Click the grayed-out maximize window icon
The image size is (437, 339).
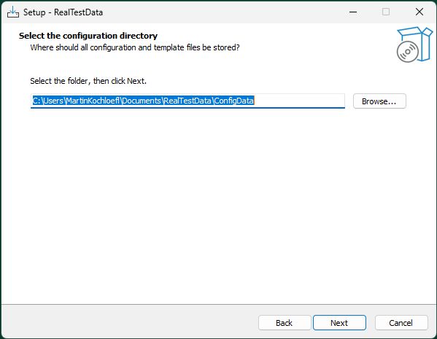386,12
